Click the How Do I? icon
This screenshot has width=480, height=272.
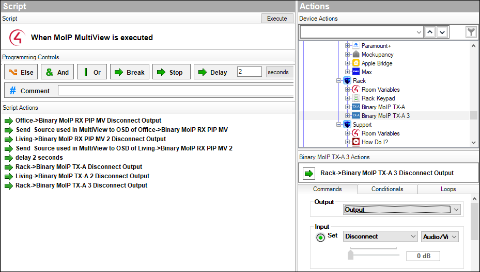coord(355,142)
